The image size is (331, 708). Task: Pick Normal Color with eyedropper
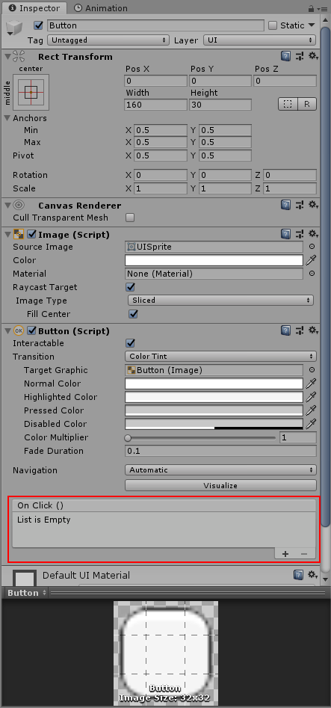311,384
